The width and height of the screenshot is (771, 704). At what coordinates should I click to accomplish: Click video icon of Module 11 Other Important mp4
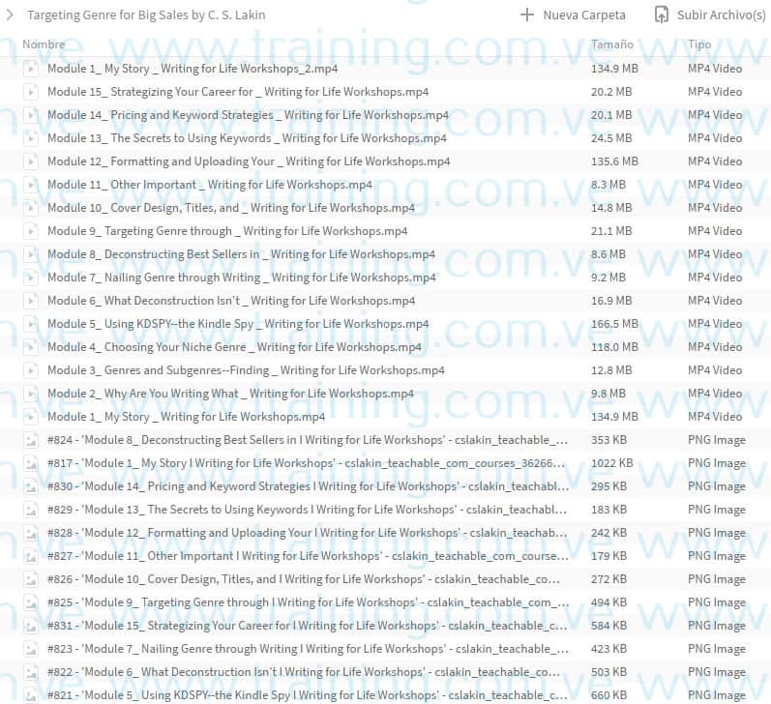[31, 185]
